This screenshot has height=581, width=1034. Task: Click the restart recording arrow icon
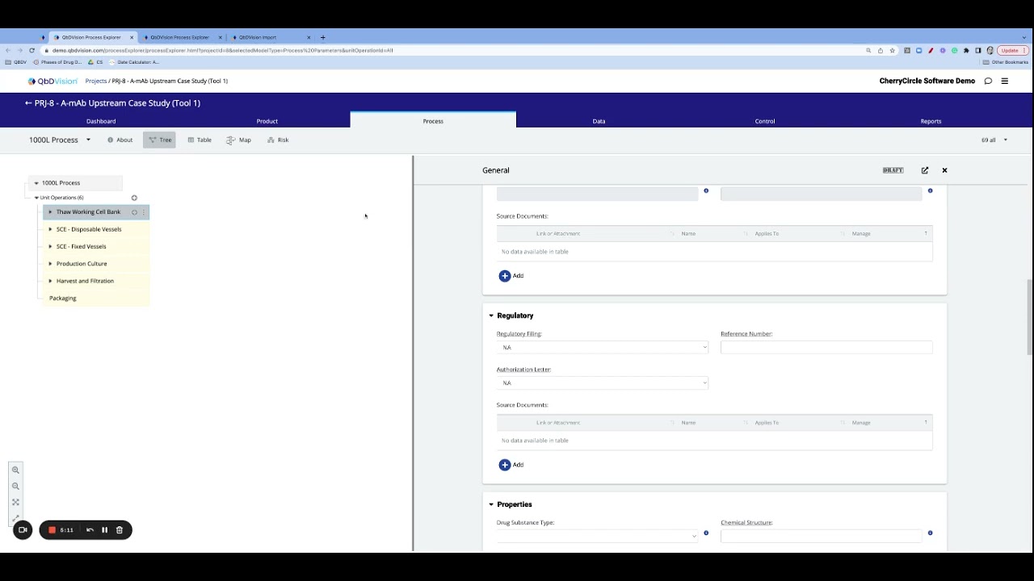[x=90, y=530]
